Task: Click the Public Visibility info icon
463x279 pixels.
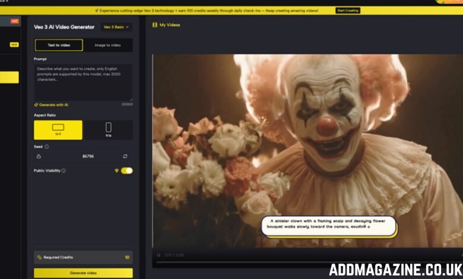Action: pos(64,170)
